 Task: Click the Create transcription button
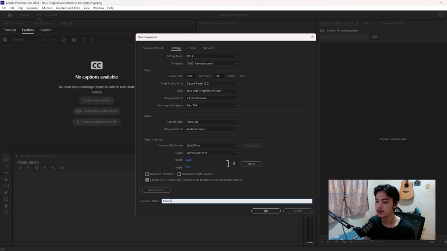[x=96, y=100]
